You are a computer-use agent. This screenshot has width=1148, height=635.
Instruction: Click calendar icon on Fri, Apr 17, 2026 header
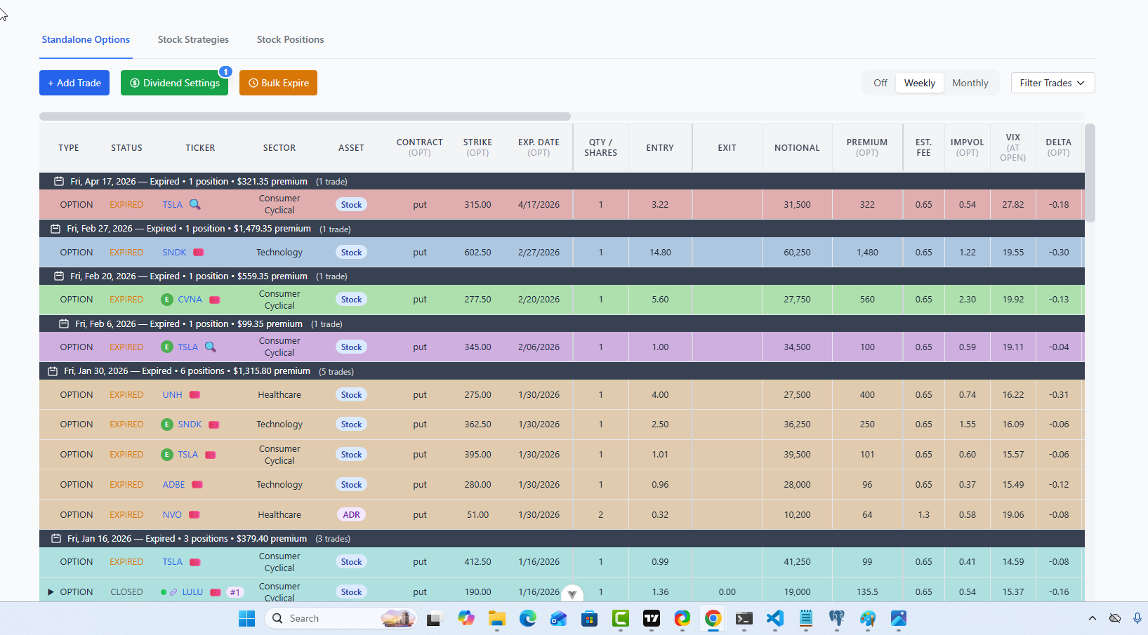point(59,181)
